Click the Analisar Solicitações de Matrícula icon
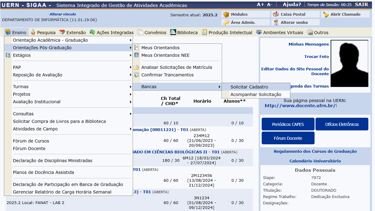 pyautogui.click(x=137, y=67)
